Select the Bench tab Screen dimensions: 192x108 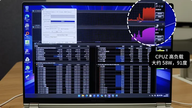click(x=66, y=12)
